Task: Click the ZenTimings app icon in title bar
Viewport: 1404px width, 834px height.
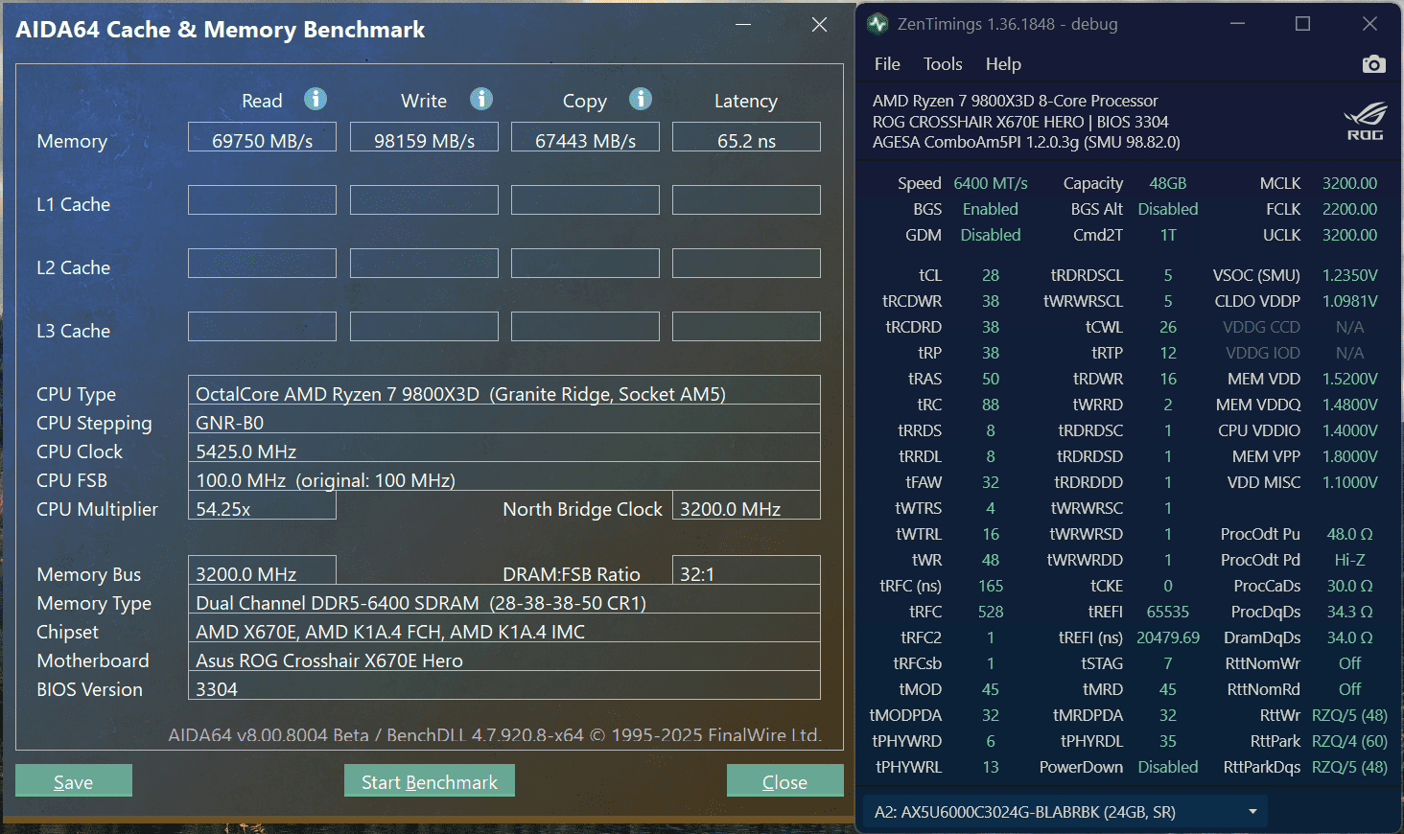Action: (x=877, y=24)
